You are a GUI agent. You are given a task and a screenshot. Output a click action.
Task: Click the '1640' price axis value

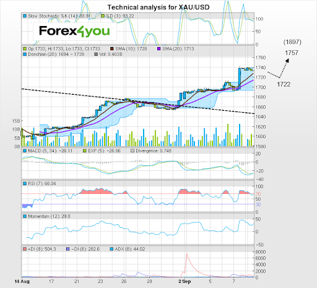click(261, 116)
